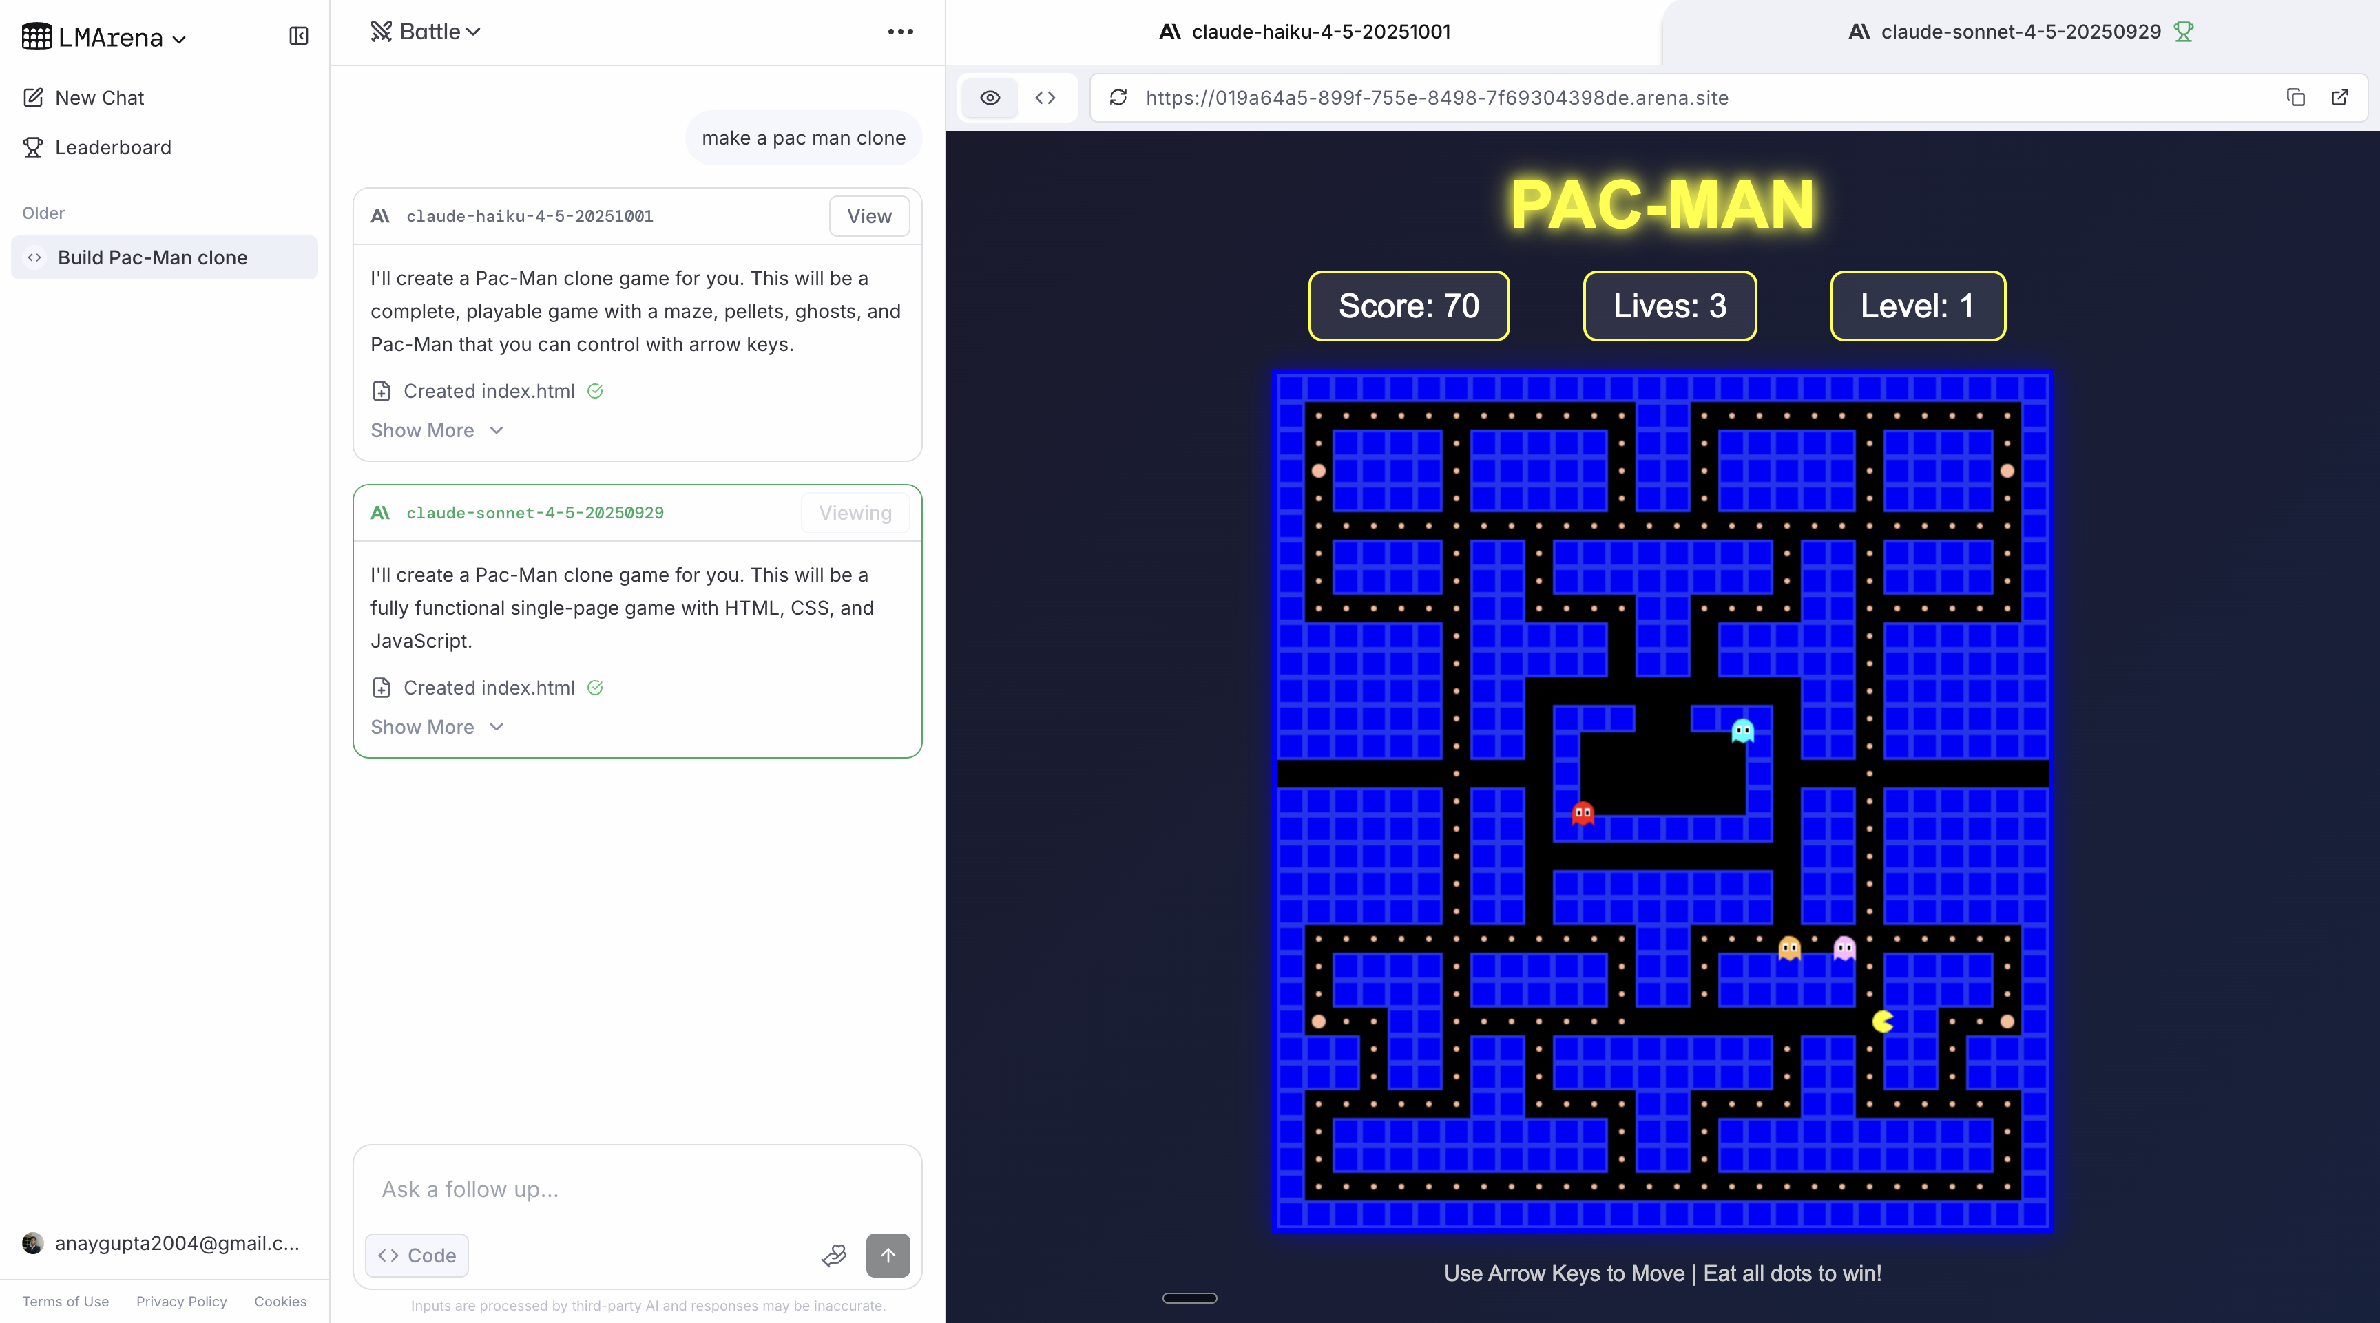
Task: Toggle the Code mode chip
Action: click(x=417, y=1256)
